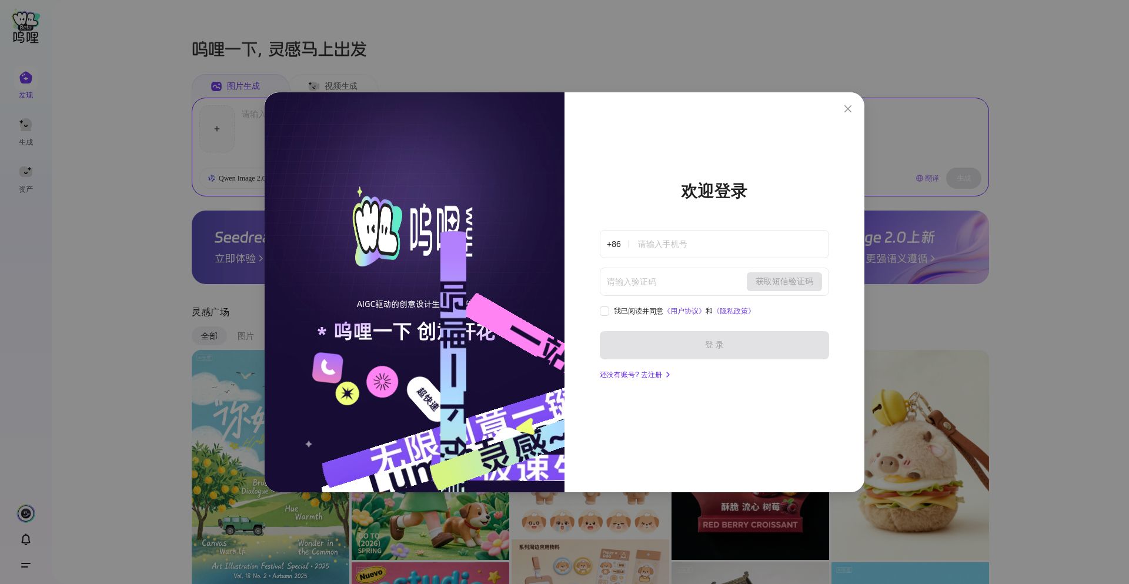Open the 发现 discover sidebar icon
Image resolution: width=1129 pixels, height=584 pixels.
pos(25,78)
